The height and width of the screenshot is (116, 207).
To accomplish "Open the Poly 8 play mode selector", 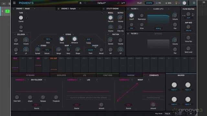I will (168, 114).
